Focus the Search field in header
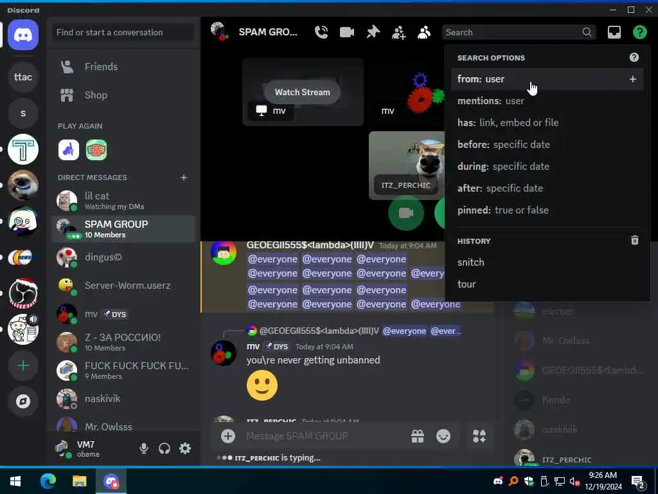The image size is (658, 494). 519,32
